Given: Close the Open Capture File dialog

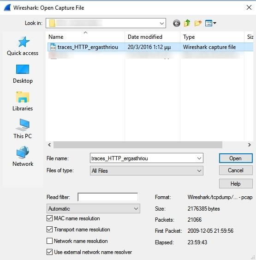Looking at the screenshot, I should (x=249, y=7).
